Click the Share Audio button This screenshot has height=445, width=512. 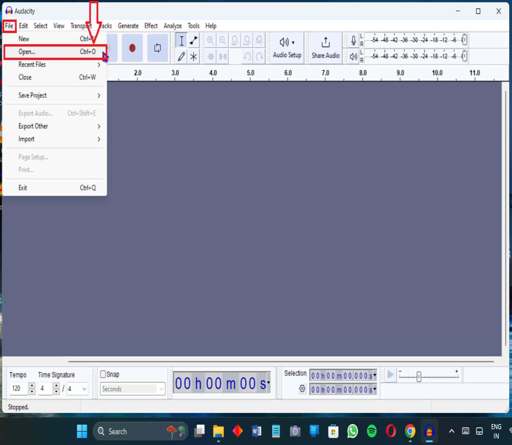(x=325, y=48)
